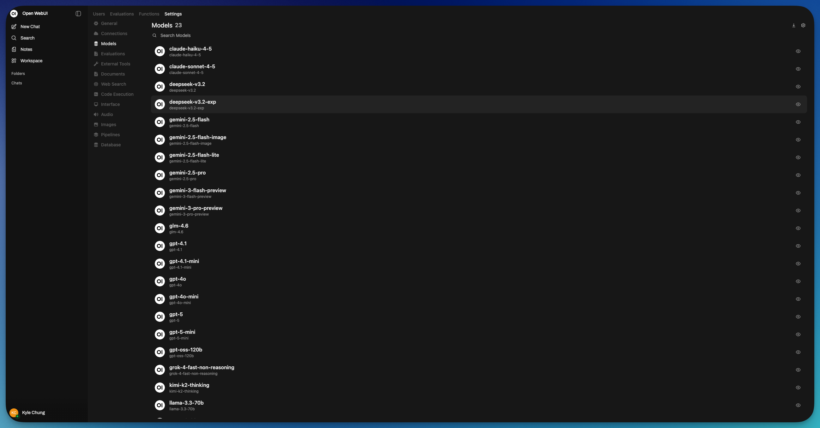Toggle visibility eye for gpt-4o model

coord(798,281)
